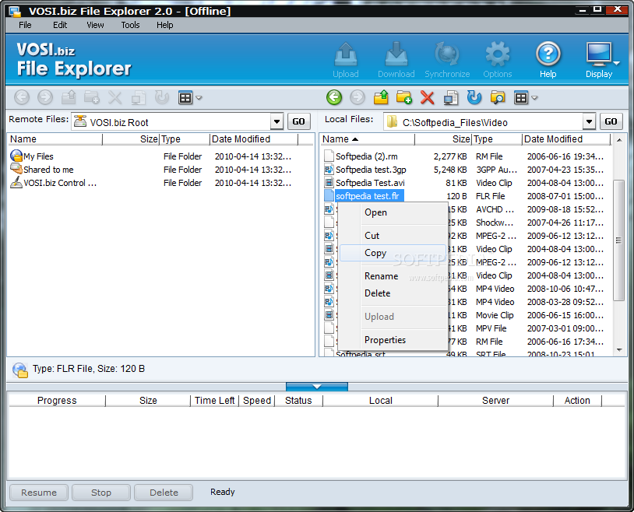Choose Copy in the context menu
The width and height of the screenshot is (634, 512).
(x=393, y=253)
